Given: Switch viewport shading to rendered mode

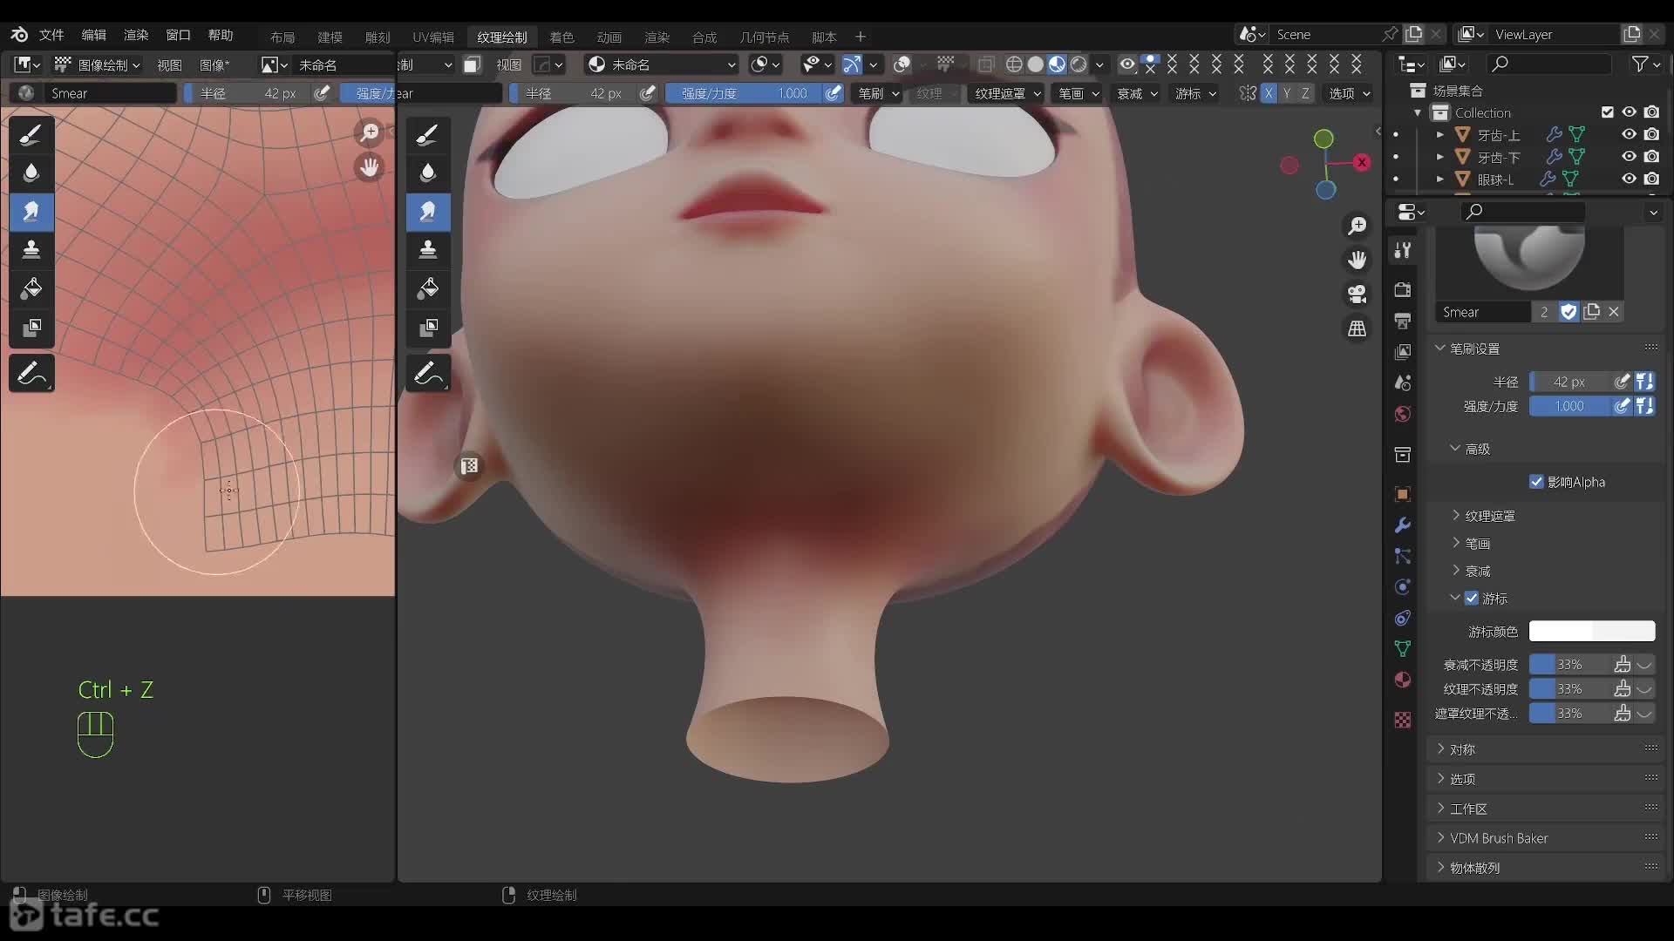Looking at the screenshot, I should [x=1079, y=64].
